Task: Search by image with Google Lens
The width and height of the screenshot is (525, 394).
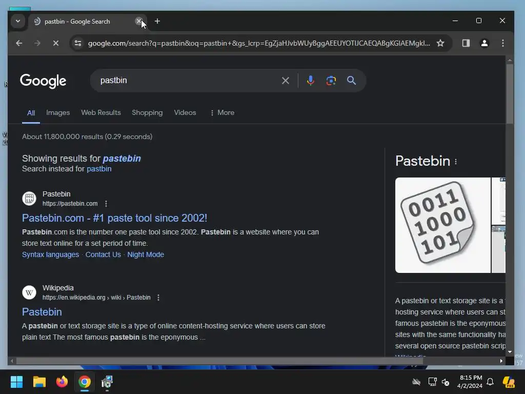Action: coord(331,81)
